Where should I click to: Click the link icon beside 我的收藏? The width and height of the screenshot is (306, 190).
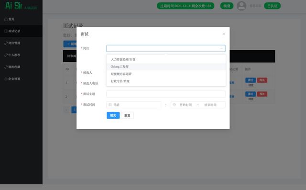click(x=6, y=67)
